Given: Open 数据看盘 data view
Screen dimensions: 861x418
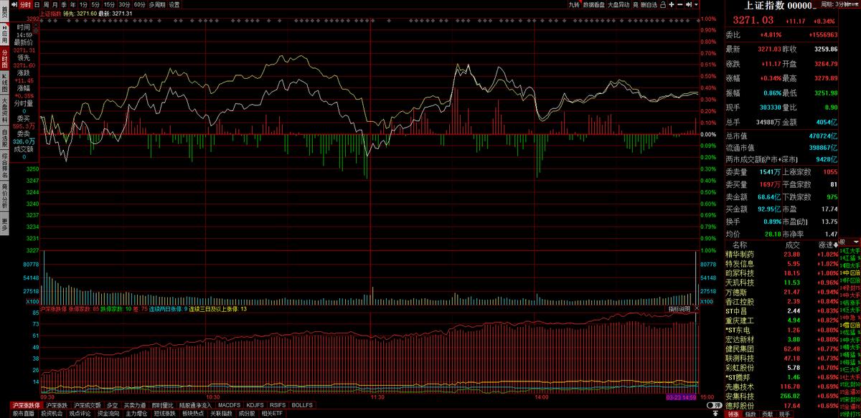Looking at the screenshot, I should (x=594, y=4).
